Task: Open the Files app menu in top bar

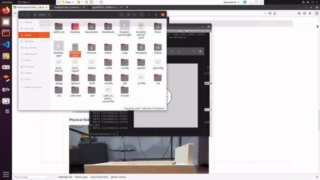Action: click(23, 2)
